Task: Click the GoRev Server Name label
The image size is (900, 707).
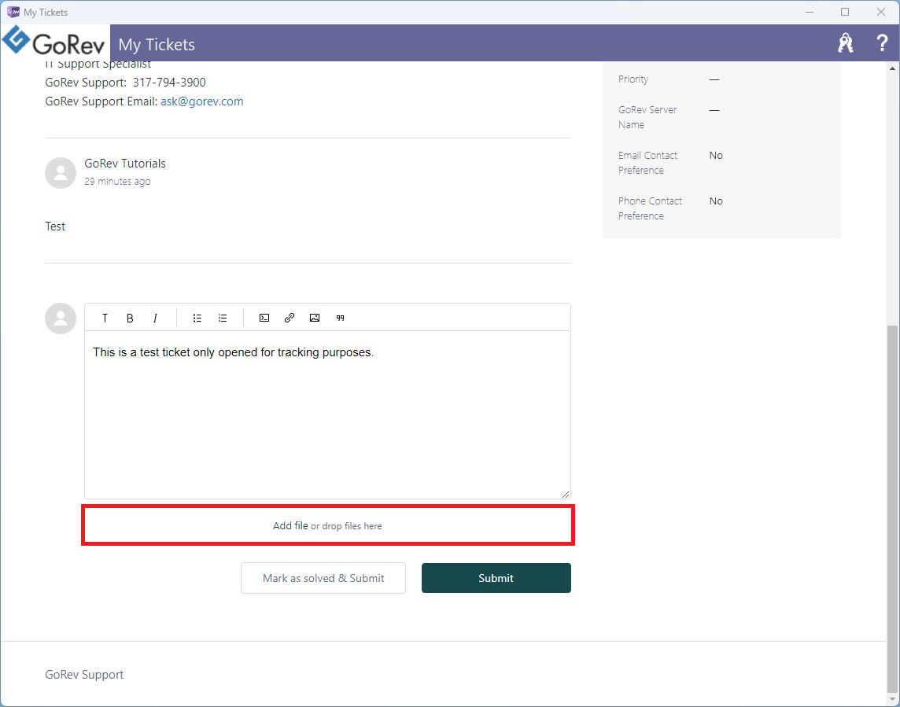Action: [647, 117]
